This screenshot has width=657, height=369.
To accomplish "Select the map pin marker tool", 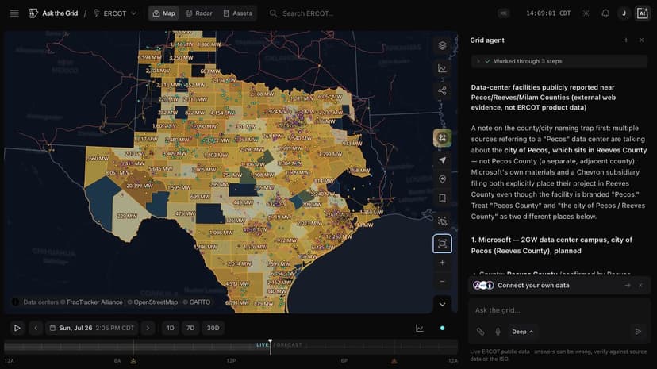I will [442, 179].
